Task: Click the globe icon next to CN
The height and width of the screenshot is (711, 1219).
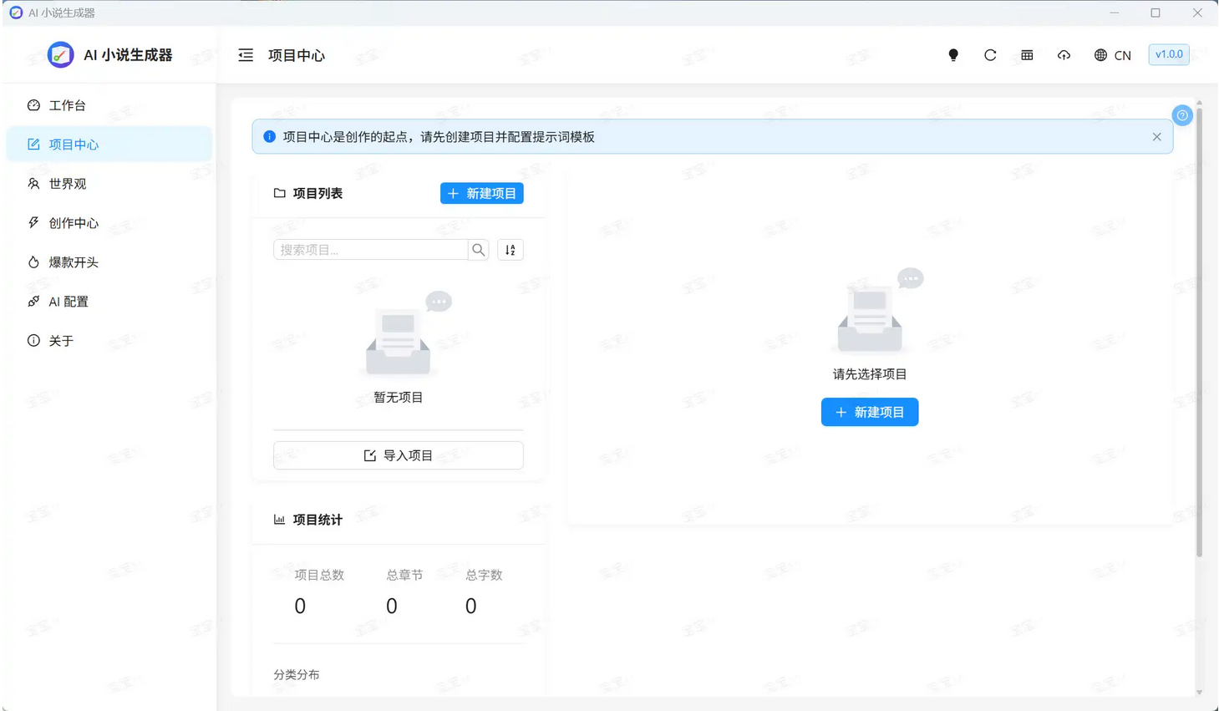Action: 1100,55
